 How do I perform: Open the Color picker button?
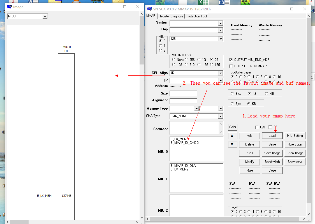pyautogui.click(x=233, y=127)
